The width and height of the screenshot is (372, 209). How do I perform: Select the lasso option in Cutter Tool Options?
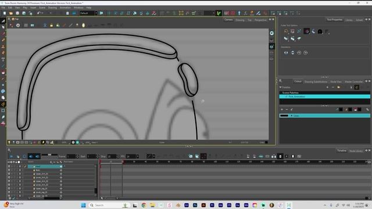(286, 31)
